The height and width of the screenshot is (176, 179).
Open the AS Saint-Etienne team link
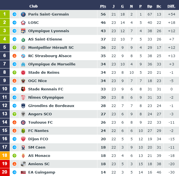tap(45, 39)
